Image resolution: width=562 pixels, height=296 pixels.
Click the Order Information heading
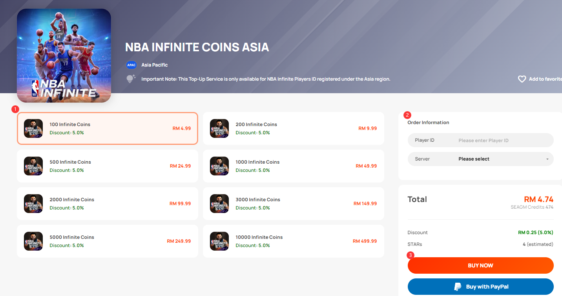click(428, 123)
